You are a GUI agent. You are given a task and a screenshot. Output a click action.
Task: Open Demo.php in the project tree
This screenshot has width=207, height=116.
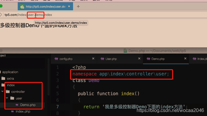click(x=28, y=105)
